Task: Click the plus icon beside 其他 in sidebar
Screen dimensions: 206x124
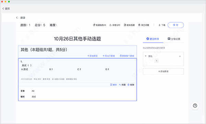Action: 180,56
